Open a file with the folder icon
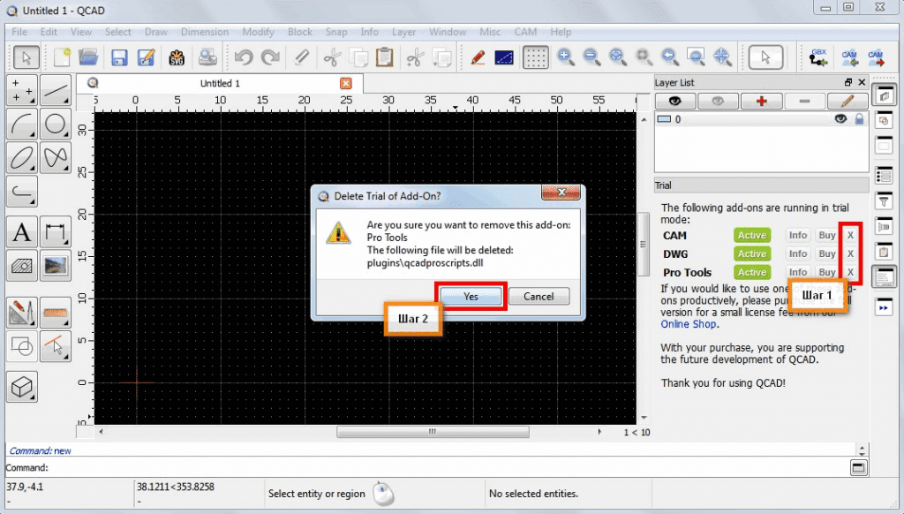The height and width of the screenshot is (514, 904). (89, 57)
